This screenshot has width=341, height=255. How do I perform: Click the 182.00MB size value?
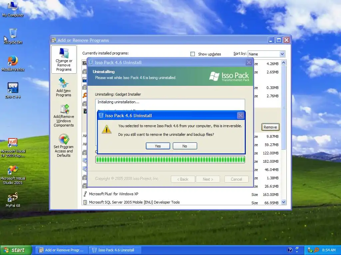(x=270, y=161)
